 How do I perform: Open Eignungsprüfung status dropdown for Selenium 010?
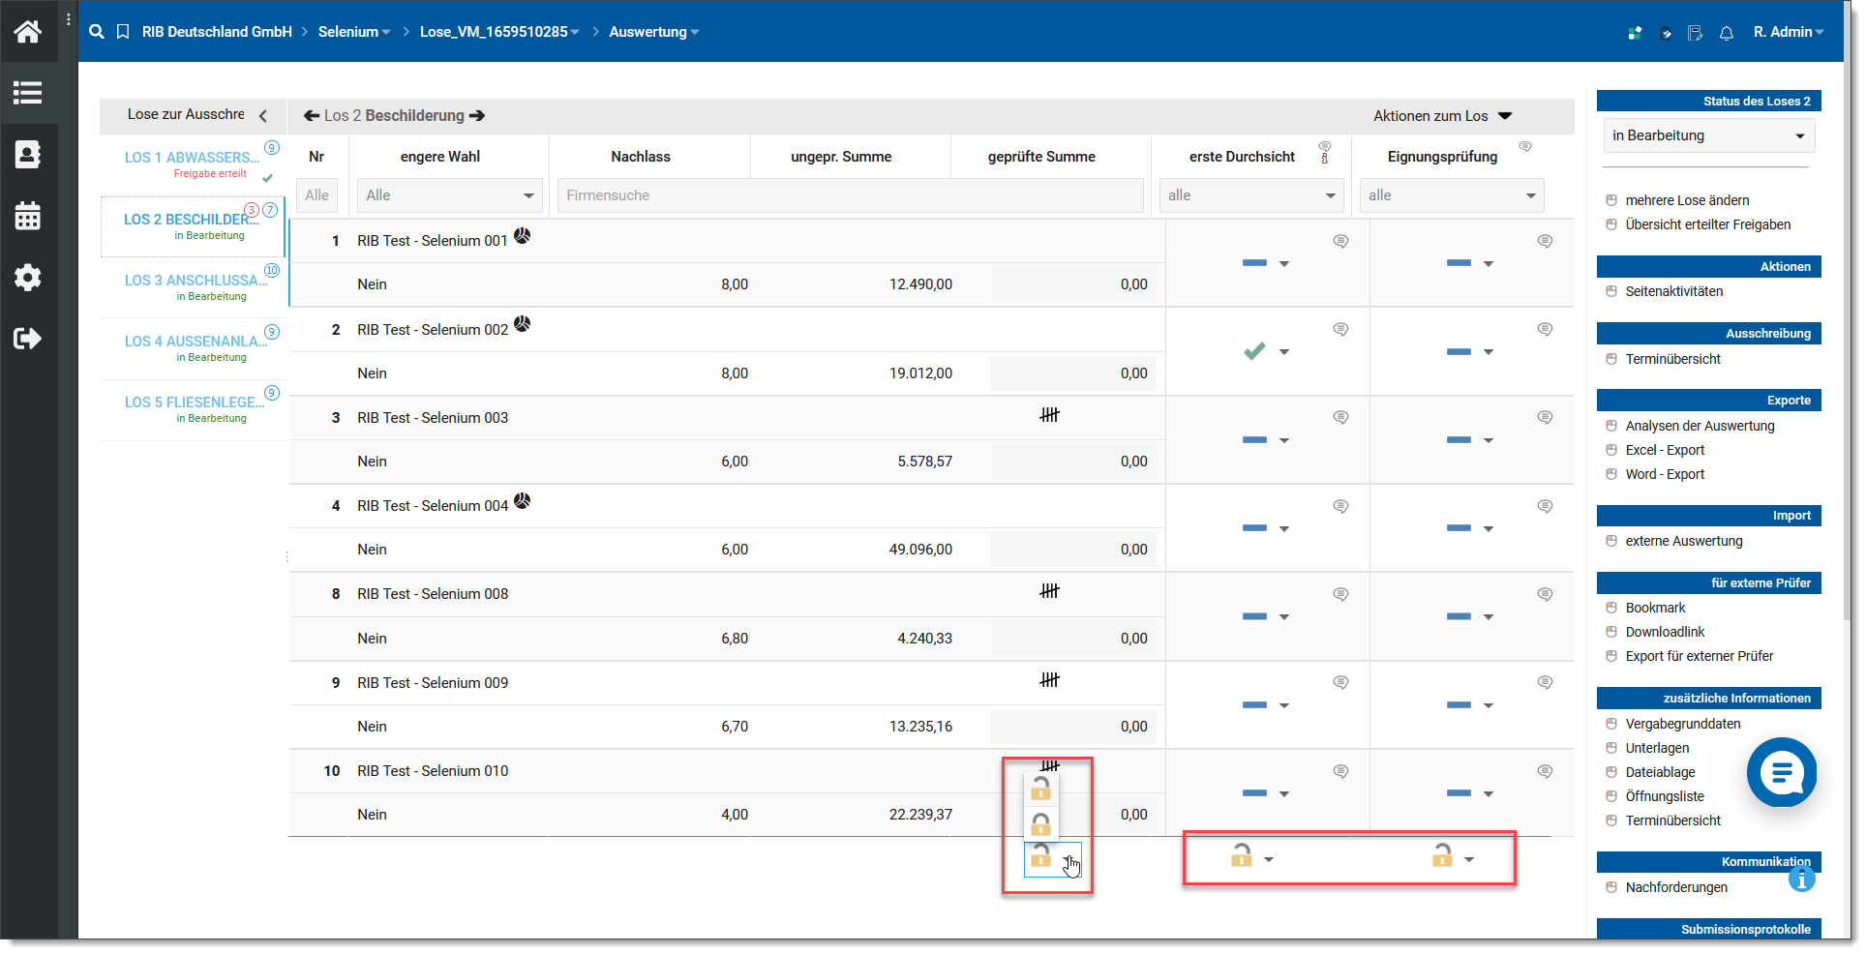coord(1489,794)
